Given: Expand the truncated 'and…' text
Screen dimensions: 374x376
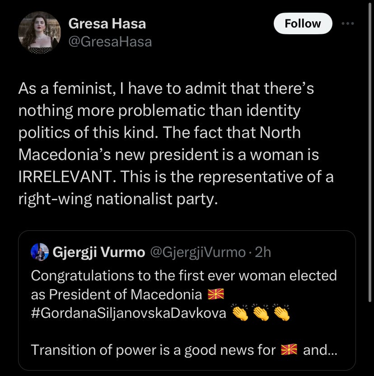Looking at the screenshot, I should 320,349.
